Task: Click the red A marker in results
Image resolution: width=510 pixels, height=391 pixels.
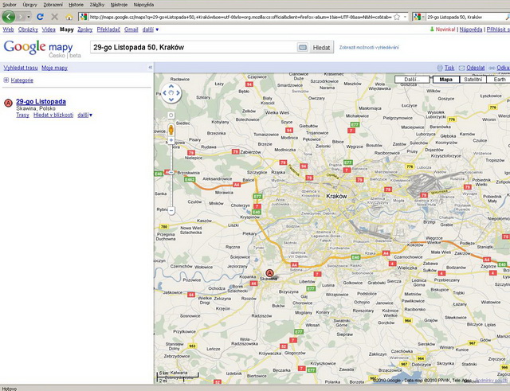Action: (8, 103)
